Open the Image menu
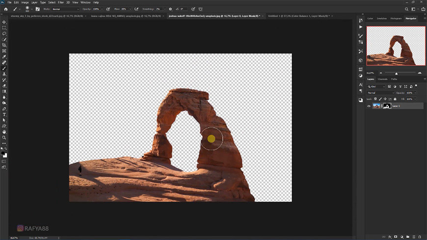 click(x=25, y=2)
